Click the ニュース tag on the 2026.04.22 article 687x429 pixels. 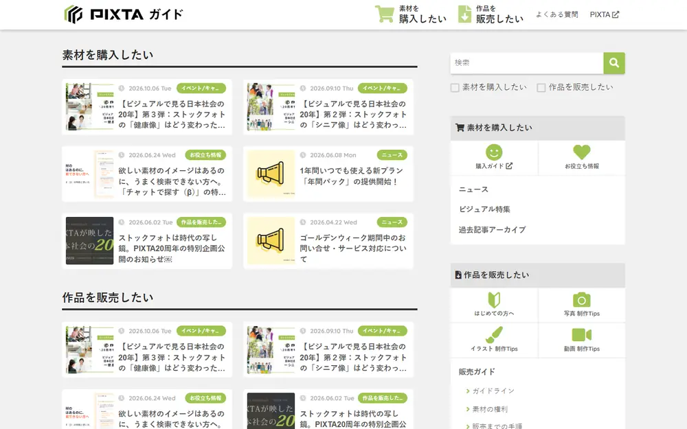tap(392, 222)
